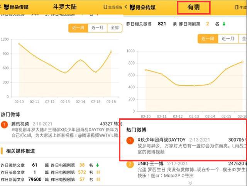Image resolution: width=247 pixels, height=186 pixels.
Task: Select 近一月 on the 有翡 chart
Action: [228, 39]
